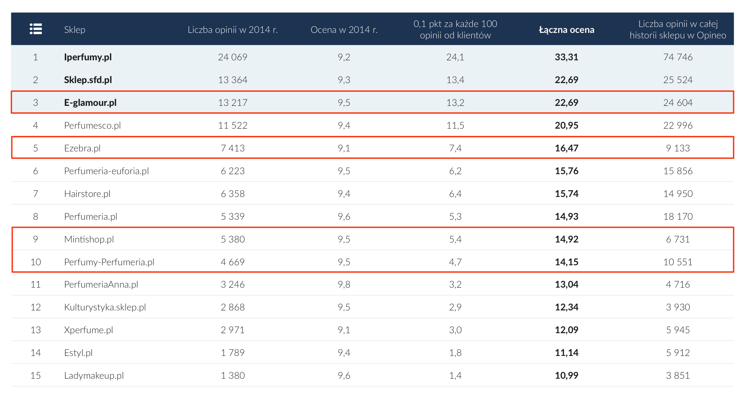Click history opinions value 24 604
Viewport: 745px width, 396px height.
(678, 102)
